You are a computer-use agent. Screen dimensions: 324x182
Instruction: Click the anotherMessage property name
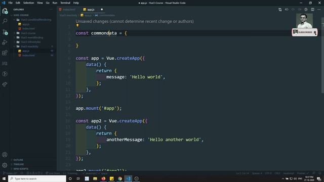click(124, 140)
